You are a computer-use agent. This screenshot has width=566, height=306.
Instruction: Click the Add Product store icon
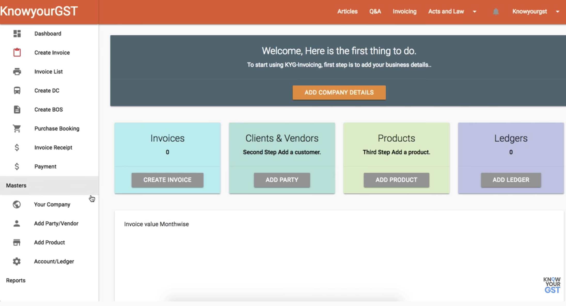click(x=17, y=242)
